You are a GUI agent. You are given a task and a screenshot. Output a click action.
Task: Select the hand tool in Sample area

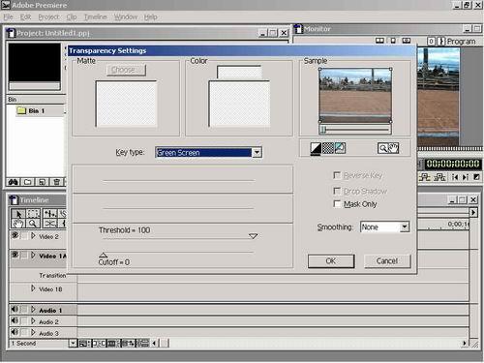tap(393, 148)
